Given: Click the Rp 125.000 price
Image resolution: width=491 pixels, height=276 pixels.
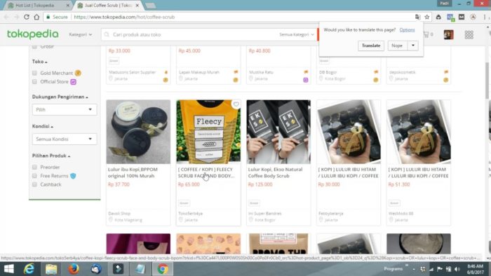Looking at the screenshot, I should pos(260,184).
